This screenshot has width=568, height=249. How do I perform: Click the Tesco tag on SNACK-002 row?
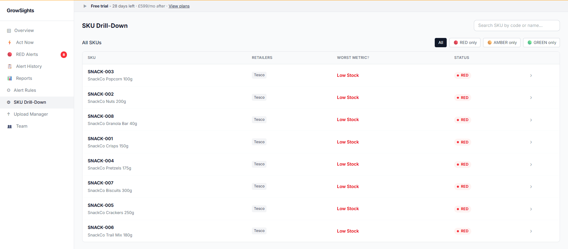(259, 97)
